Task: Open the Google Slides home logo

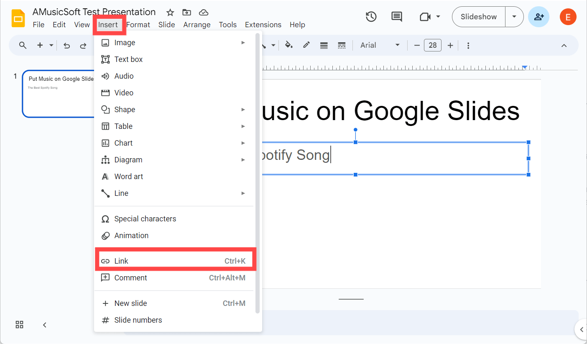Action: point(18,18)
